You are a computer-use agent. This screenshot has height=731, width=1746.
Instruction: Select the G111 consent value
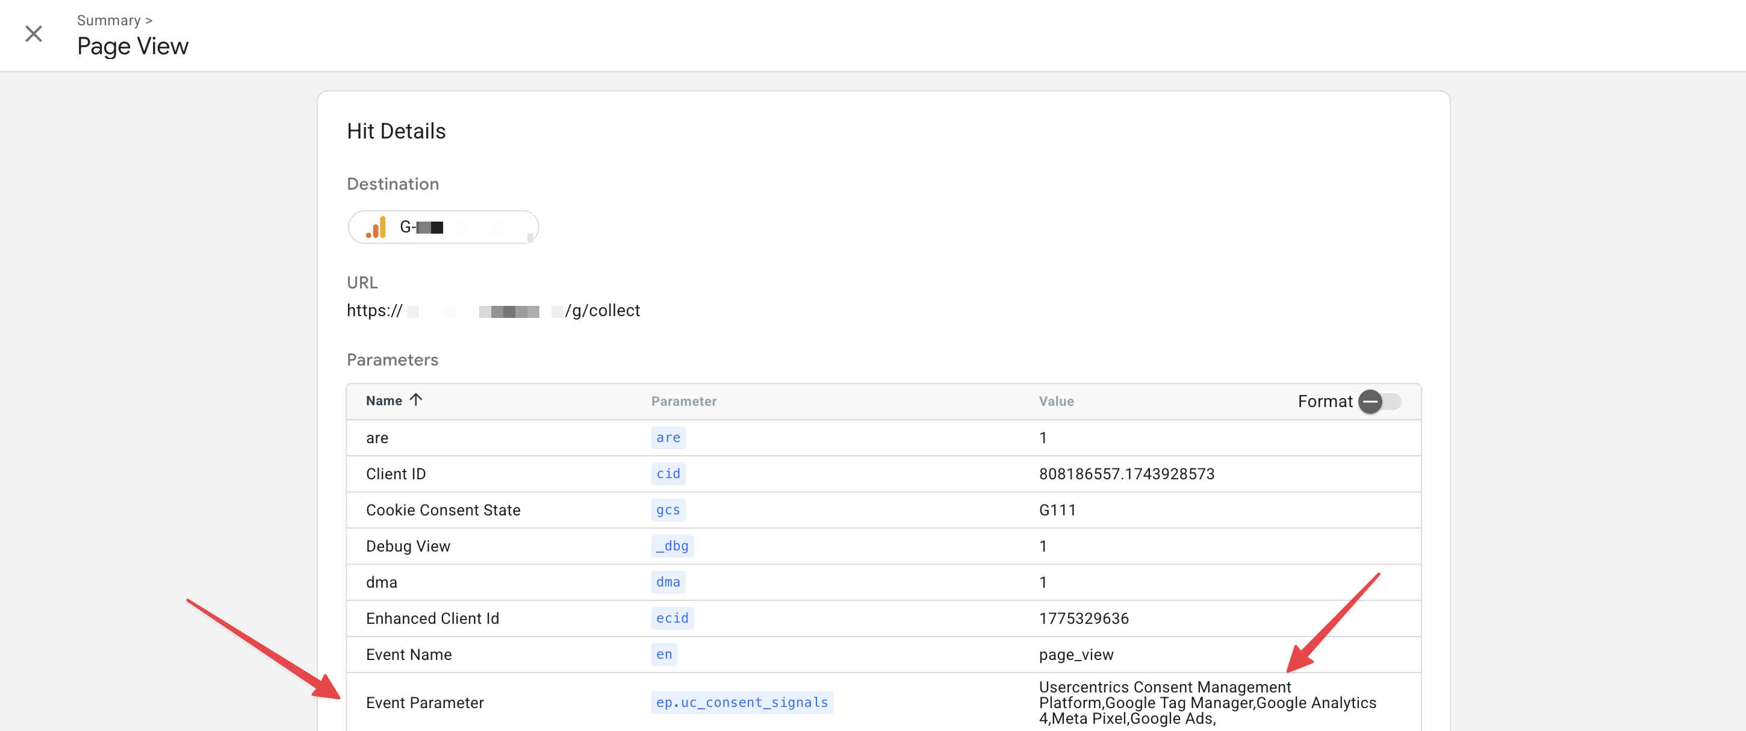click(1057, 510)
